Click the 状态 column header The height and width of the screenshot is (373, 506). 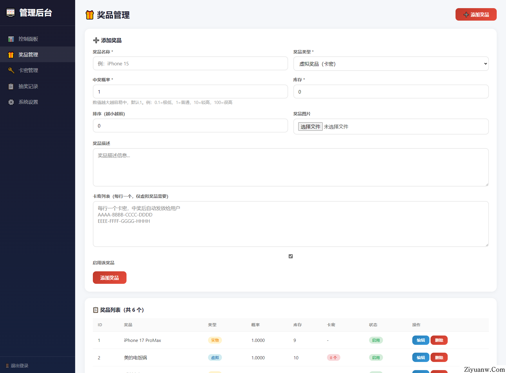[373, 325]
